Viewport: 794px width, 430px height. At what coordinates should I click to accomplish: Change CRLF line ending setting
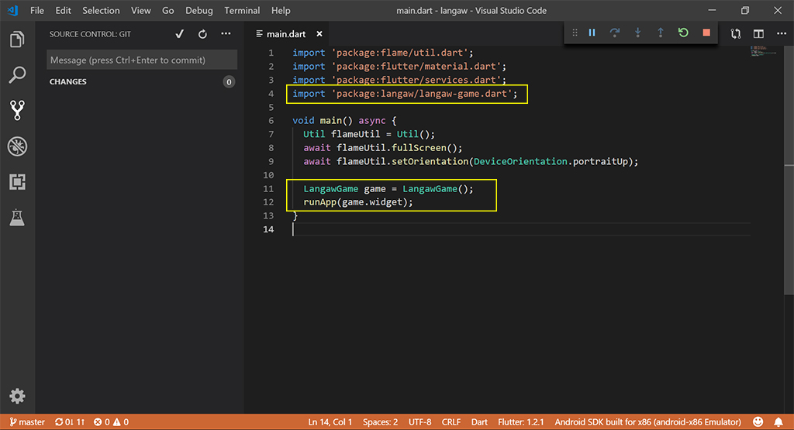click(x=451, y=422)
